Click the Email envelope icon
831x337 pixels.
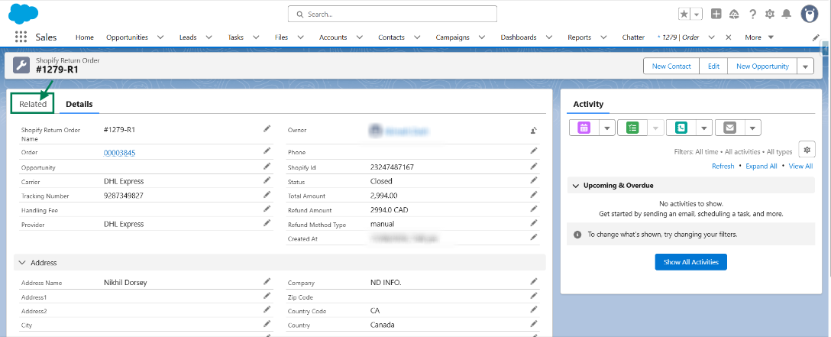[x=729, y=128]
